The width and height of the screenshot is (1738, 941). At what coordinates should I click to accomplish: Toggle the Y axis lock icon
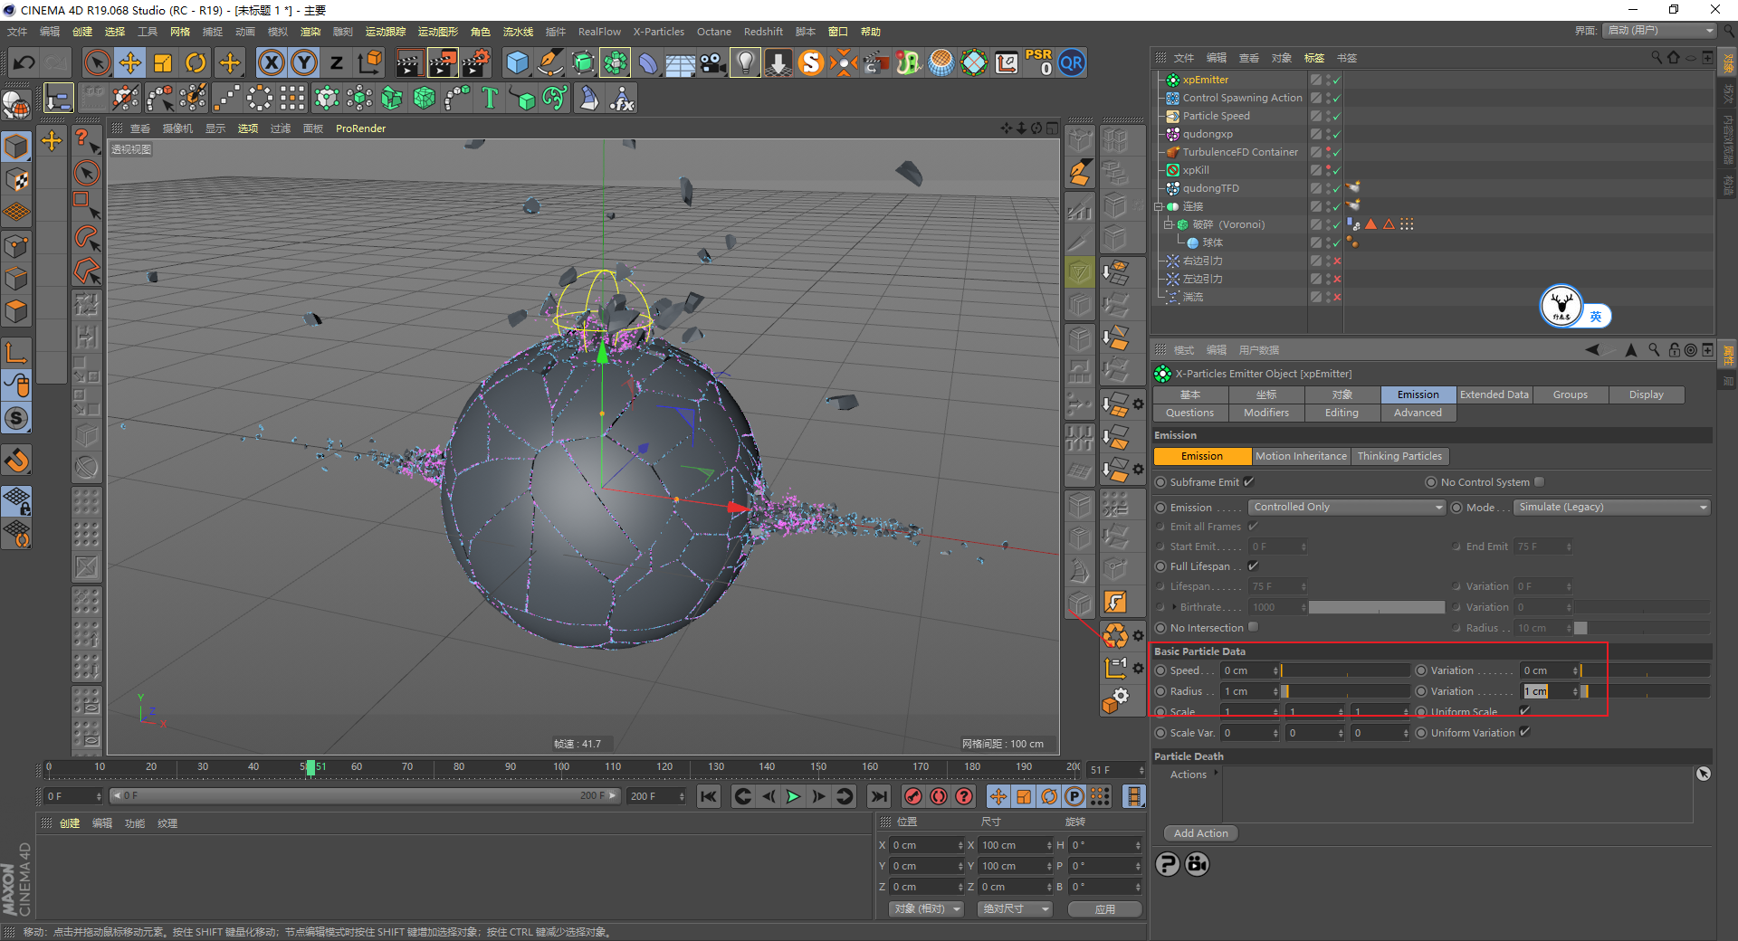304,62
